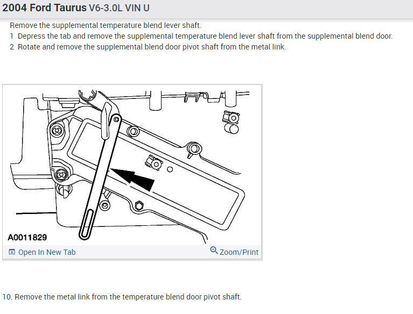Screen dimensions: 413x314
Task: Click the hex bolt at diagram bottom center
Action: pyautogui.click(x=139, y=205)
